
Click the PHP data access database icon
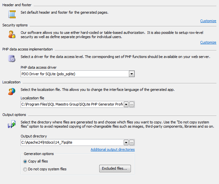(12, 59)
